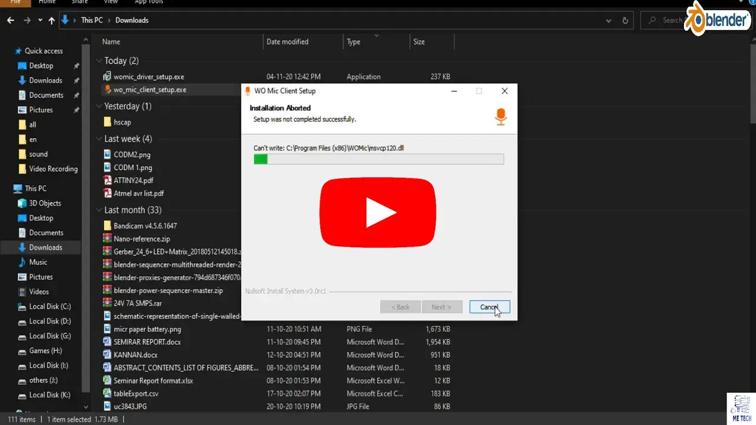Open the Home ribbon tab
This screenshot has width=756, height=425.
click(x=47, y=2)
